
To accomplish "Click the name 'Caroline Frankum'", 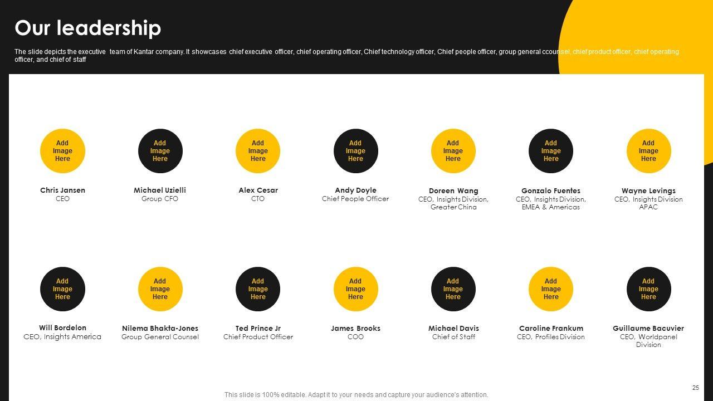I will click(x=551, y=328).
